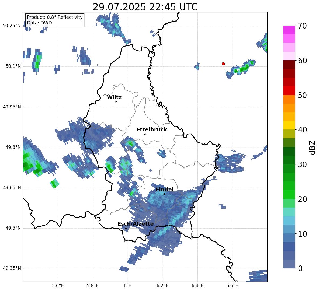Viewport: 319px width, 291px height.
Task: Click the 10 colorbar tick label
Action: click(302, 234)
